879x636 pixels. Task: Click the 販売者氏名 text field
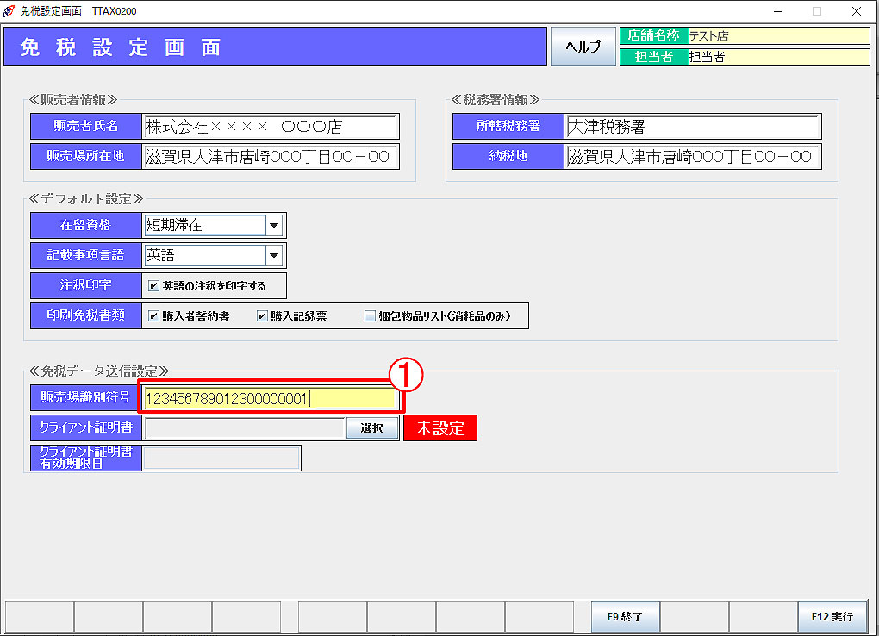271,127
